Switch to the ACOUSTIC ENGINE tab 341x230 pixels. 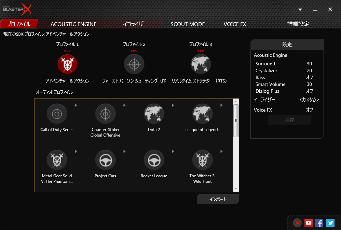pos(73,24)
